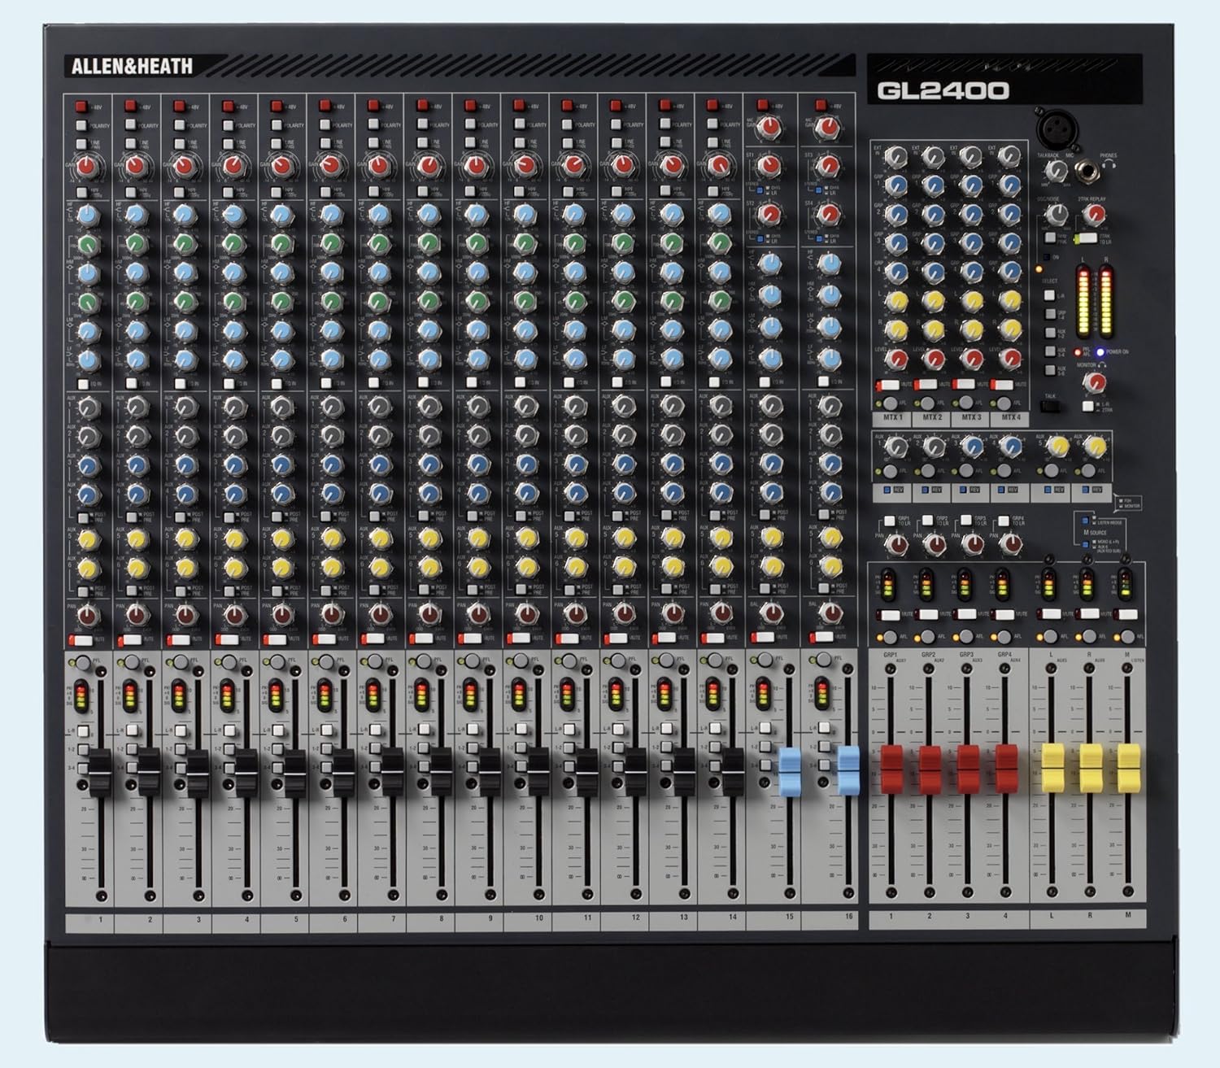Enable the EQ IN switch on channel 3
The image size is (1220, 1068).
[180, 382]
